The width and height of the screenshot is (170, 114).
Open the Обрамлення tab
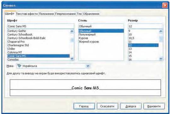point(91,14)
